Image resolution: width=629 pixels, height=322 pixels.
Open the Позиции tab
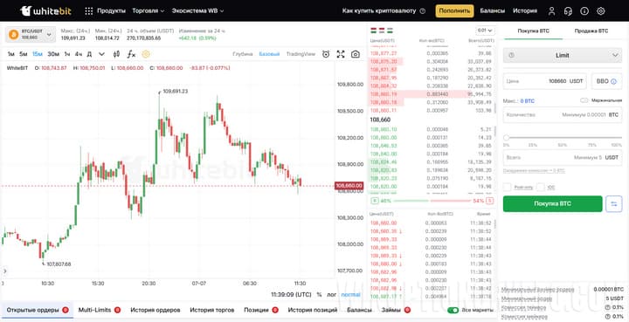261,310
